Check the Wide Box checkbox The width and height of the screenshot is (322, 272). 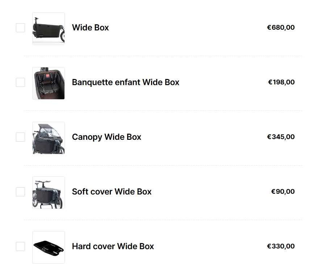[20, 28]
